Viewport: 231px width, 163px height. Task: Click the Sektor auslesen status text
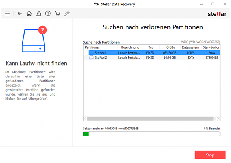[110, 128]
